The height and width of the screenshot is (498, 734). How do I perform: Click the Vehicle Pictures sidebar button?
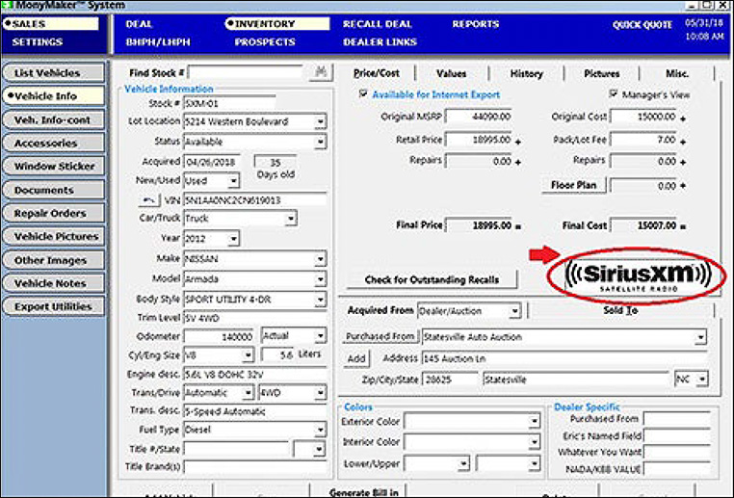pyautogui.click(x=53, y=236)
